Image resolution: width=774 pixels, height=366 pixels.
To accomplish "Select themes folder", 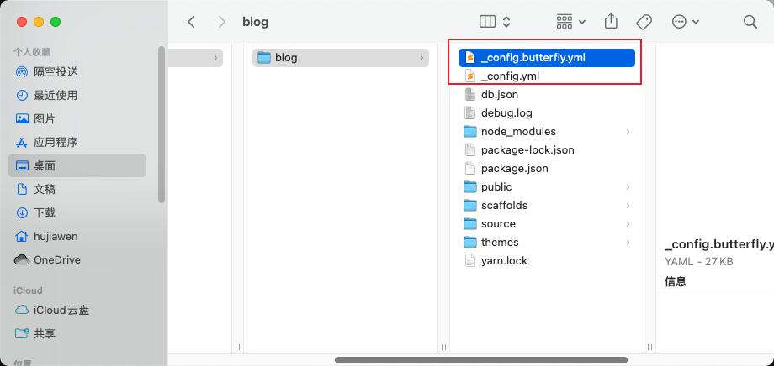I will click(547, 243).
